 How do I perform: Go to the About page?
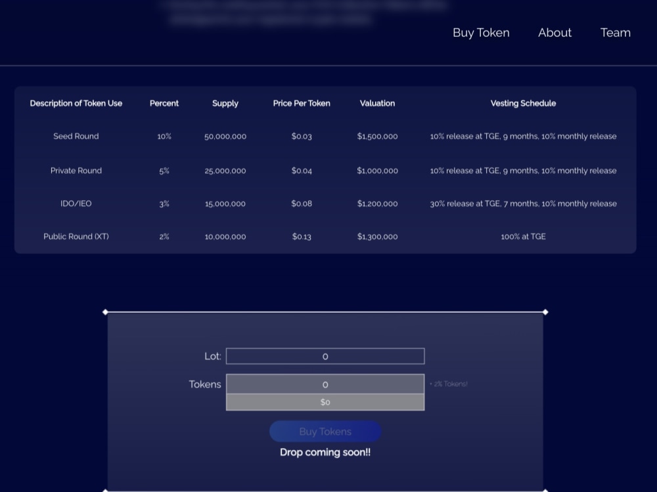(555, 33)
